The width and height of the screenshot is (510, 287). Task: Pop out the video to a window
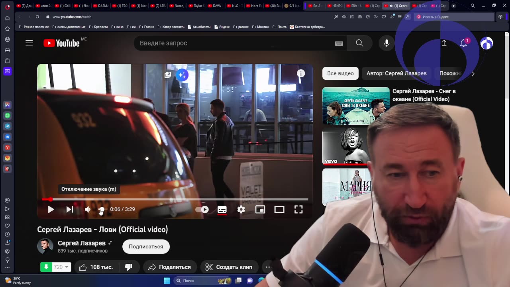pyautogui.click(x=168, y=75)
